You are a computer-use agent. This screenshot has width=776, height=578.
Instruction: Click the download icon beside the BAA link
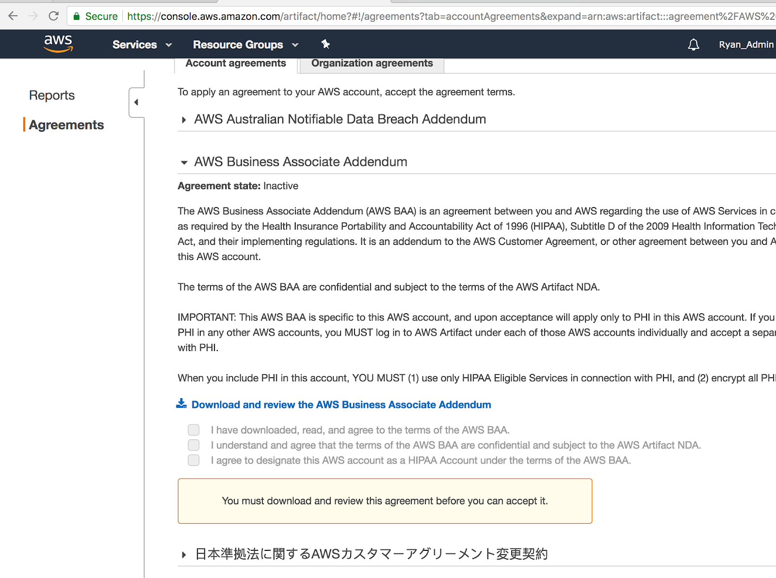(181, 403)
